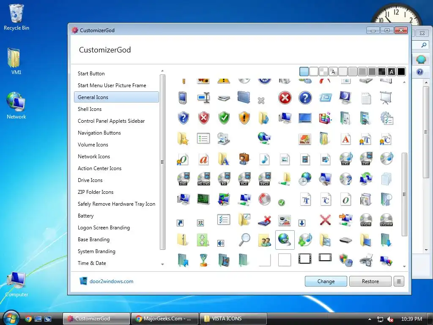This screenshot has width=433, height=325.
Task: Select the magnifying glass icon
Action: tap(244, 240)
